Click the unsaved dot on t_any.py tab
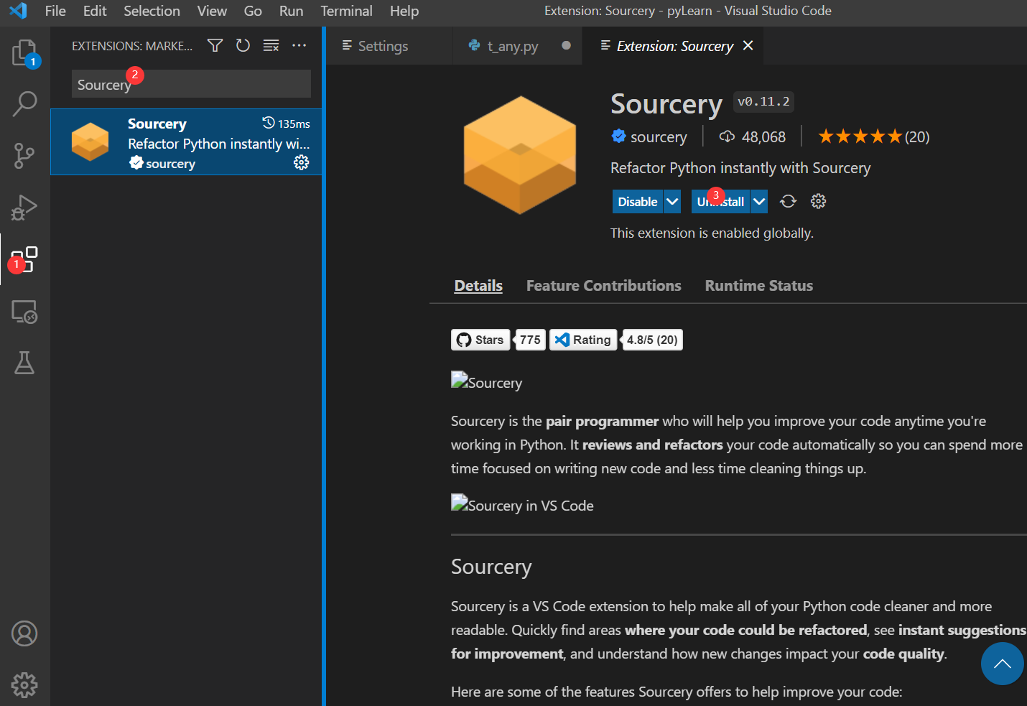 [566, 46]
